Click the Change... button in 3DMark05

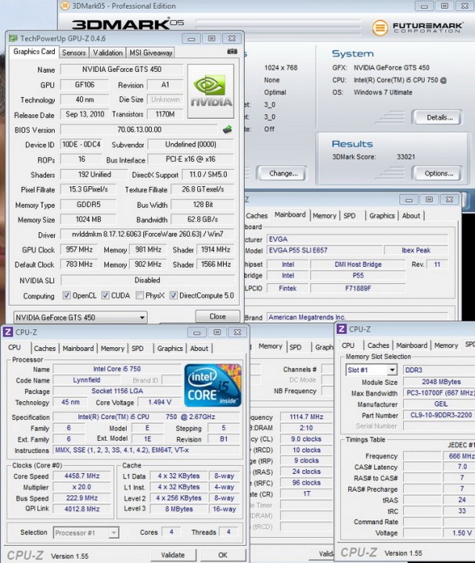click(283, 174)
